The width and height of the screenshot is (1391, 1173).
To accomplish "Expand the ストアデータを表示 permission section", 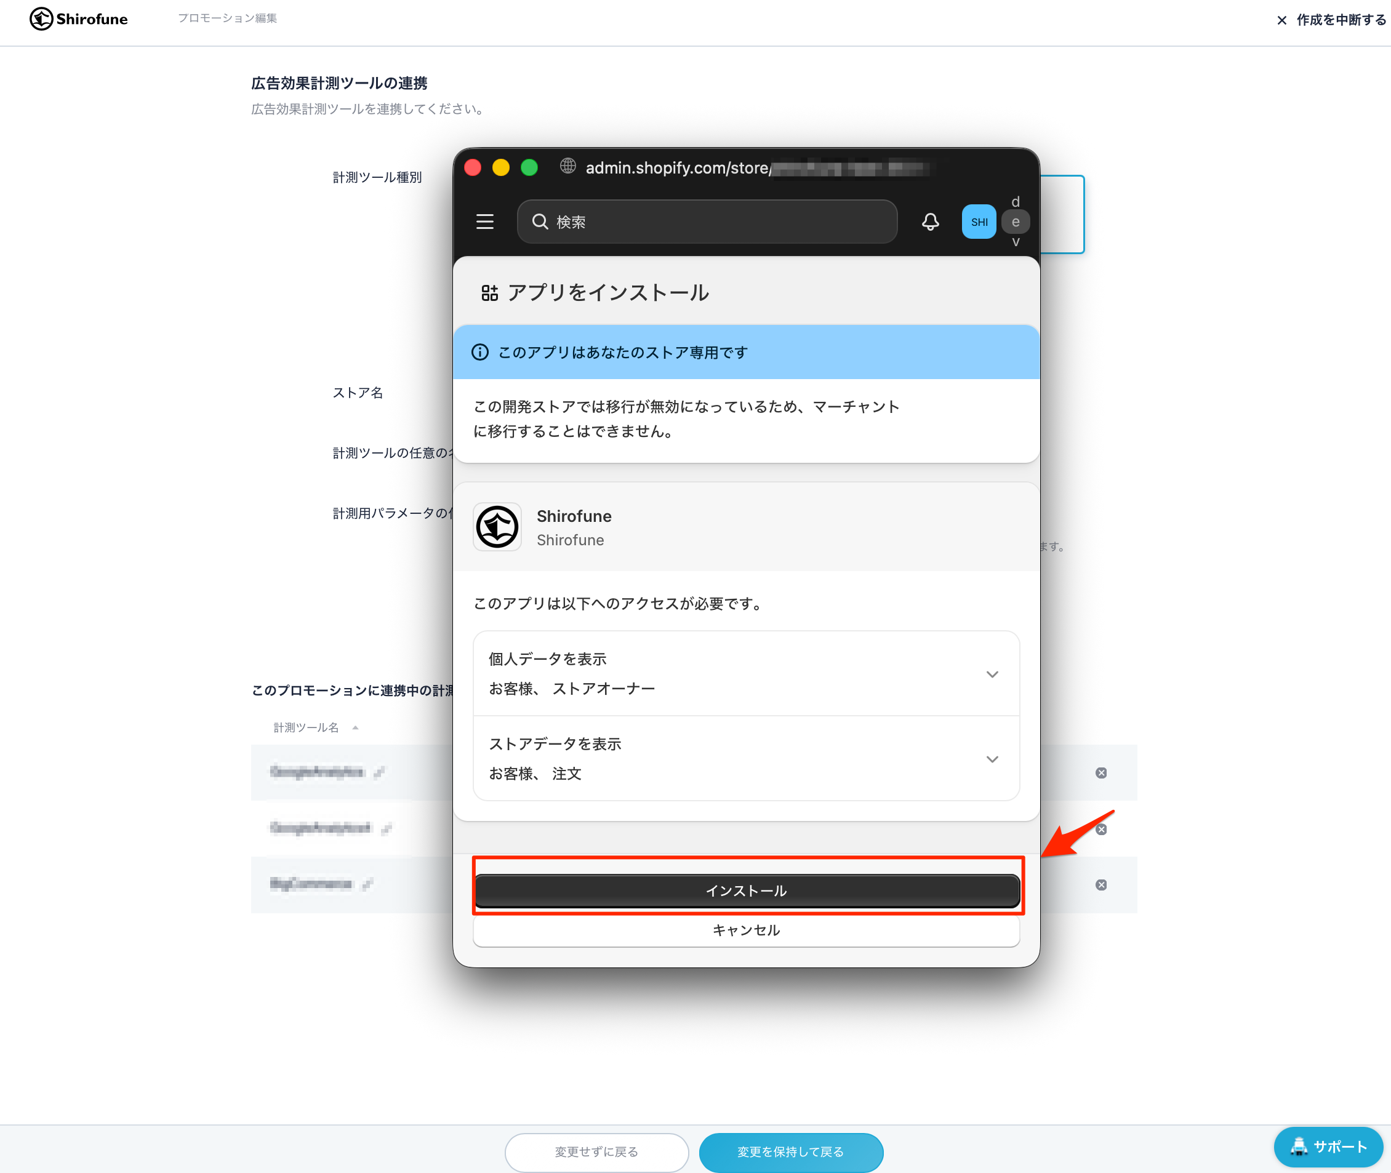I will (x=746, y=759).
